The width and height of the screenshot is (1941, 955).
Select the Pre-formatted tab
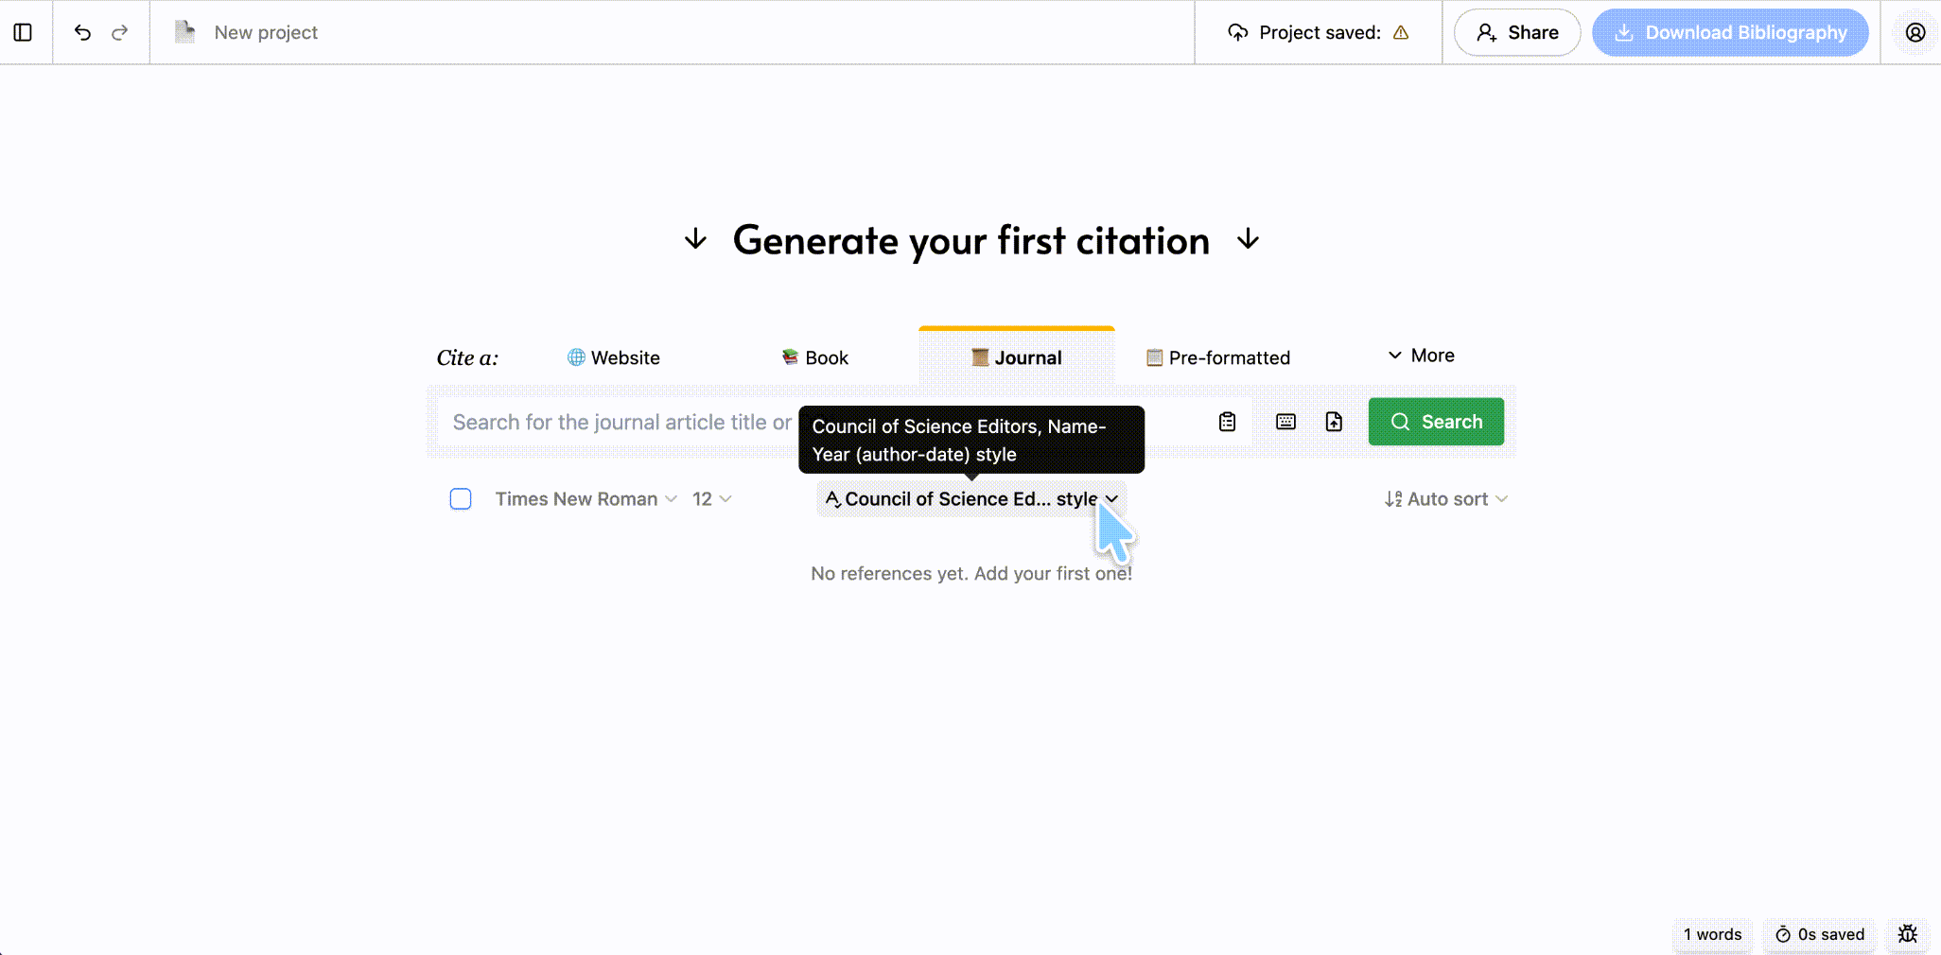pos(1218,357)
